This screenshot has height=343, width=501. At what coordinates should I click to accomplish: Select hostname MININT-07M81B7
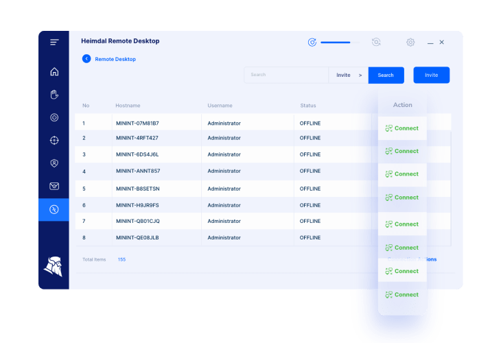[x=137, y=123]
